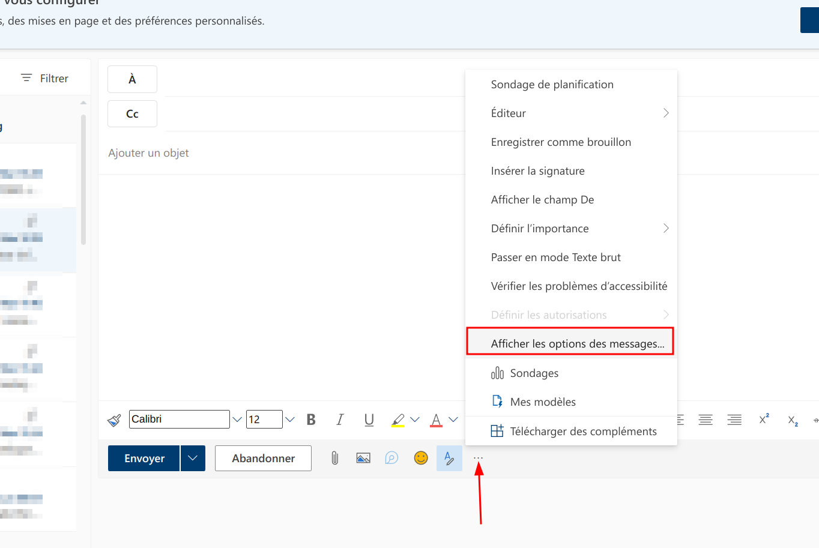Choose Insérer la signature
The image size is (819, 548).
537,171
